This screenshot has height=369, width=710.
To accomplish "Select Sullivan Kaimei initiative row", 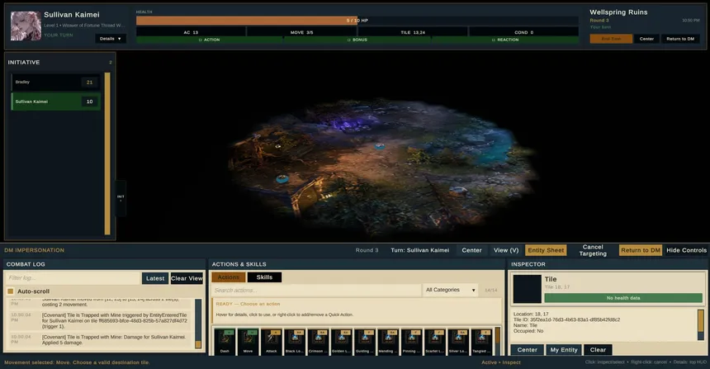I will point(55,102).
